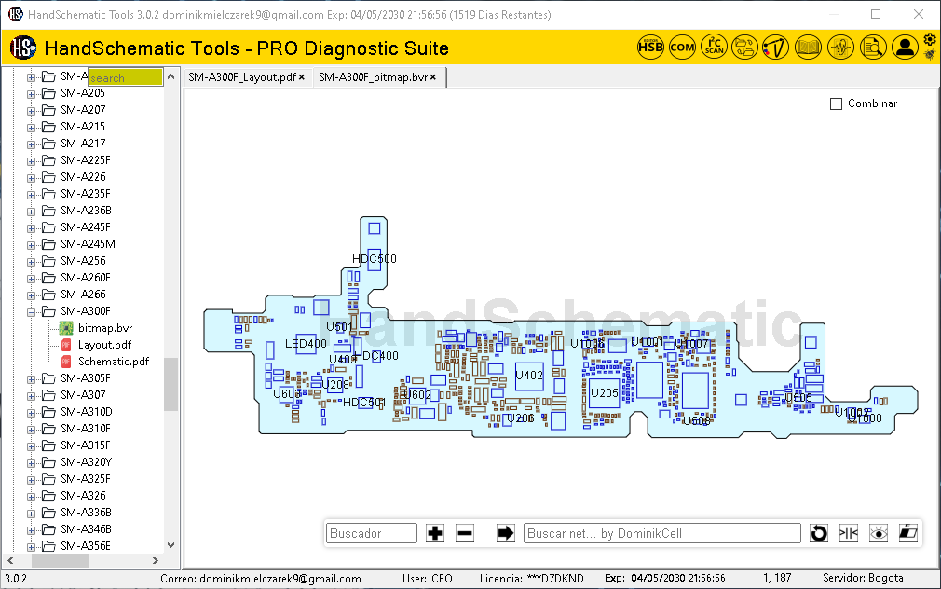Expand the SM-A310D folder
This screenshot has width=941, height=589.
tap(31, 413)
